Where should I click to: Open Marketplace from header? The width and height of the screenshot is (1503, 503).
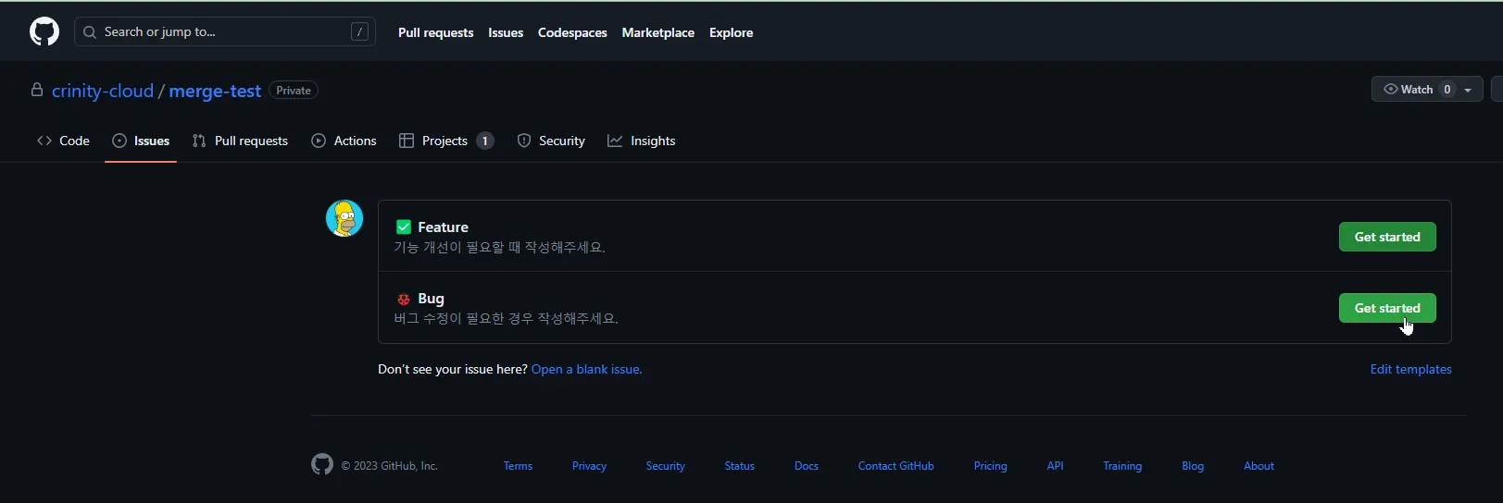[x=658, y=32]
